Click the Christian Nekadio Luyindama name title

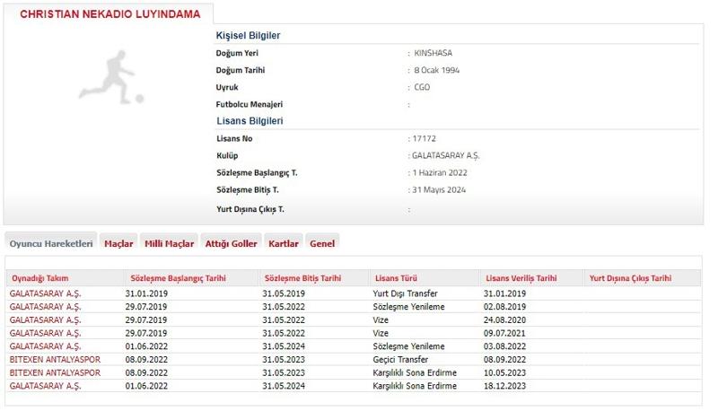(x=109, y=14)
